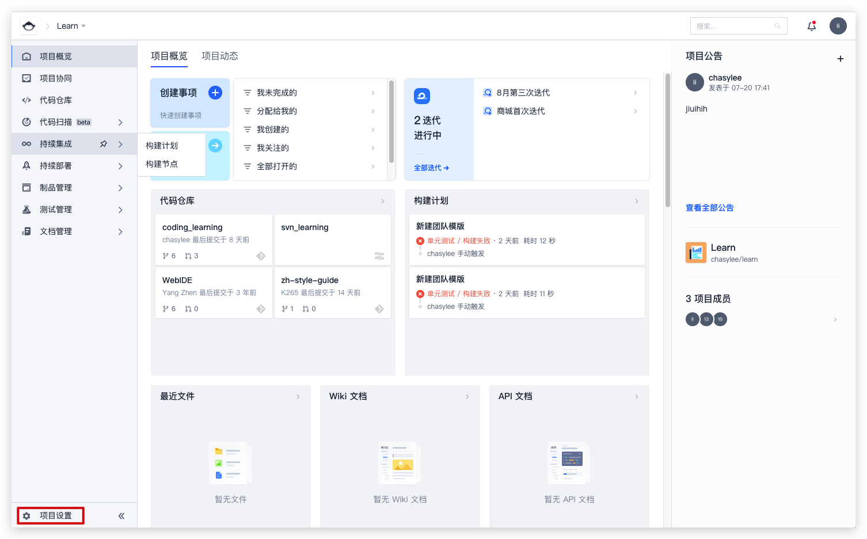Click the 代码仓库 icon in sidebar
This screenshot has height=539, width=867.
click(26, 100)
